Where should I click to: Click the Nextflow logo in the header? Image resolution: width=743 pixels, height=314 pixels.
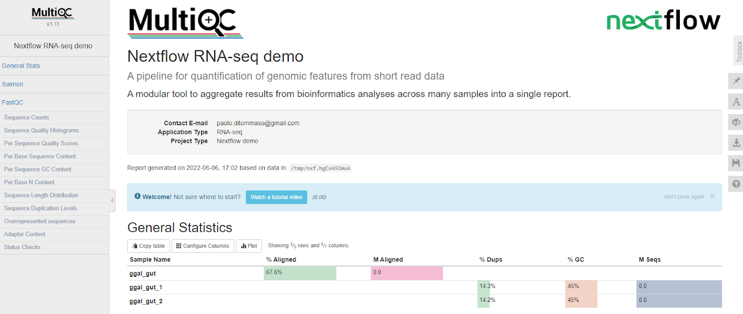click(663, 21)
